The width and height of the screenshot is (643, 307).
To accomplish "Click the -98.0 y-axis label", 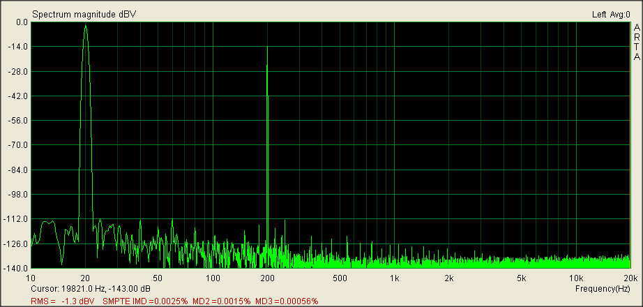I will point(19,195).
